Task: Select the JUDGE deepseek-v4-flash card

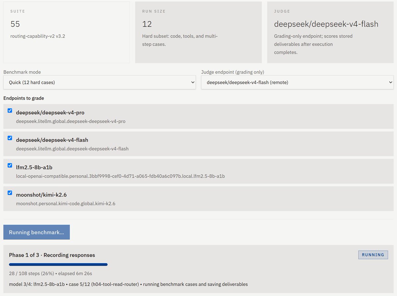Action: pyautogui.click(x=330, y=32)
